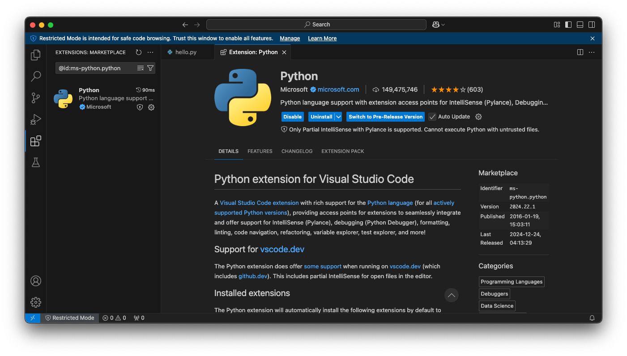Screen dimensions: 627x356
Task: Select Debuggers category tag
Action: click(495, 294)
